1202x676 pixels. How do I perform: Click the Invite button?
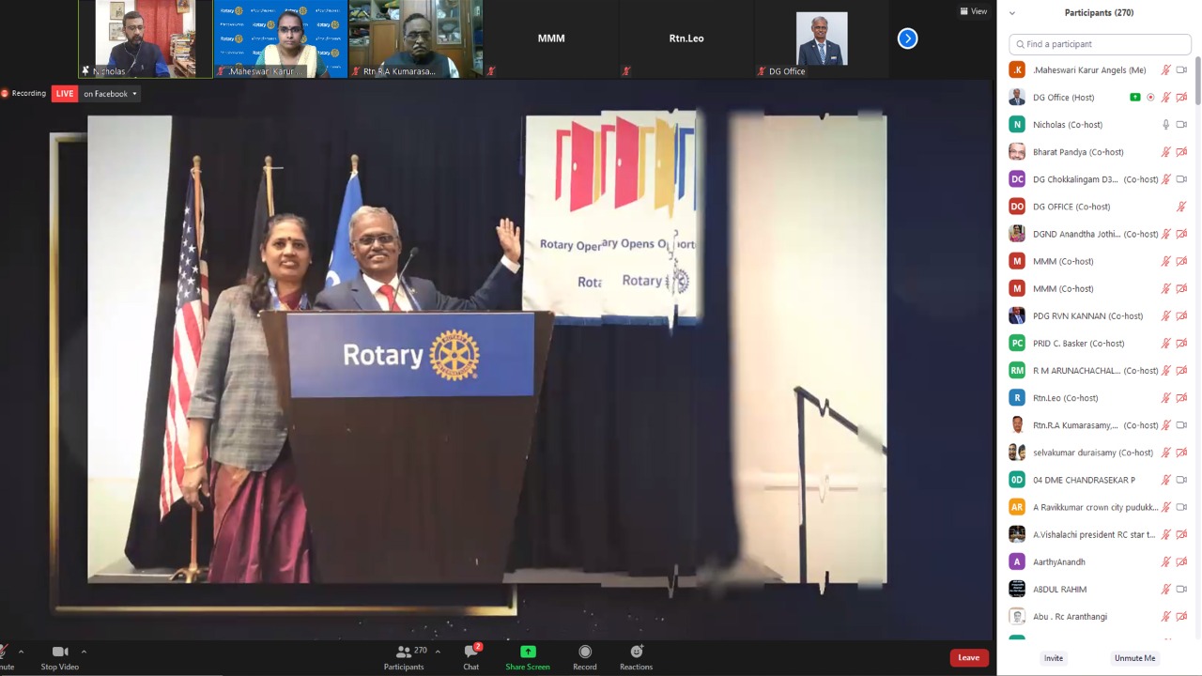[1054, 658]
